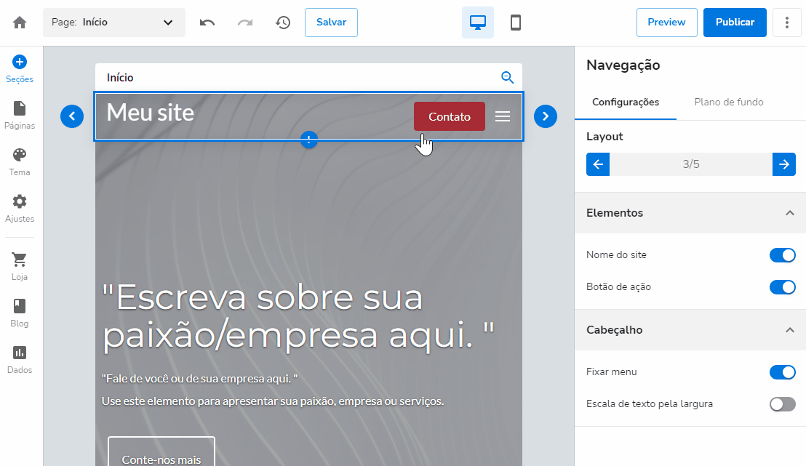Redo the last change
This screenshot has height=466, width=806.
(x=245, y=23)
